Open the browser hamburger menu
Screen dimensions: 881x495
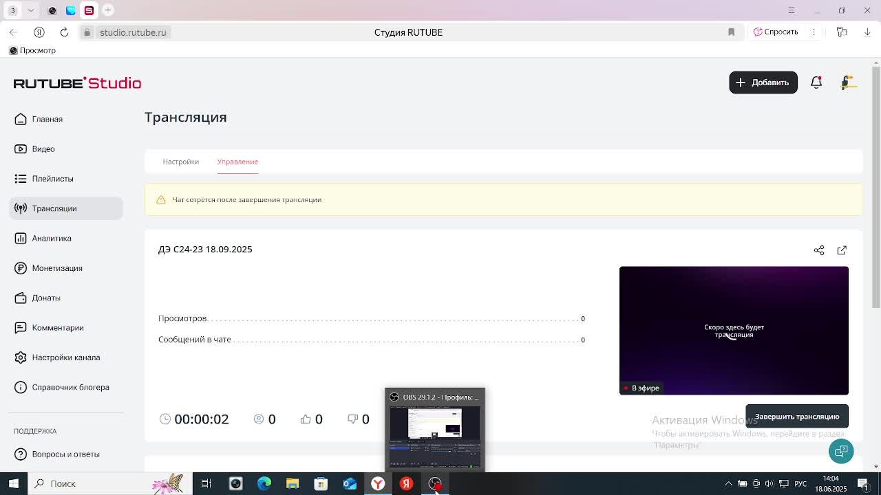pos(792,10)
